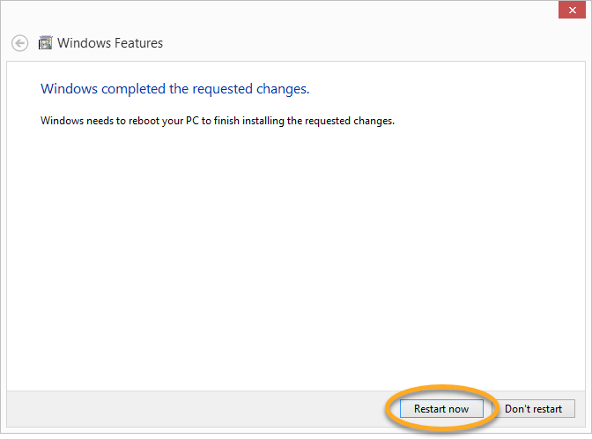The width and height of the screenshot is (592, 439).
Task: Click the word 'Features' in the window title
Action: 137,43
